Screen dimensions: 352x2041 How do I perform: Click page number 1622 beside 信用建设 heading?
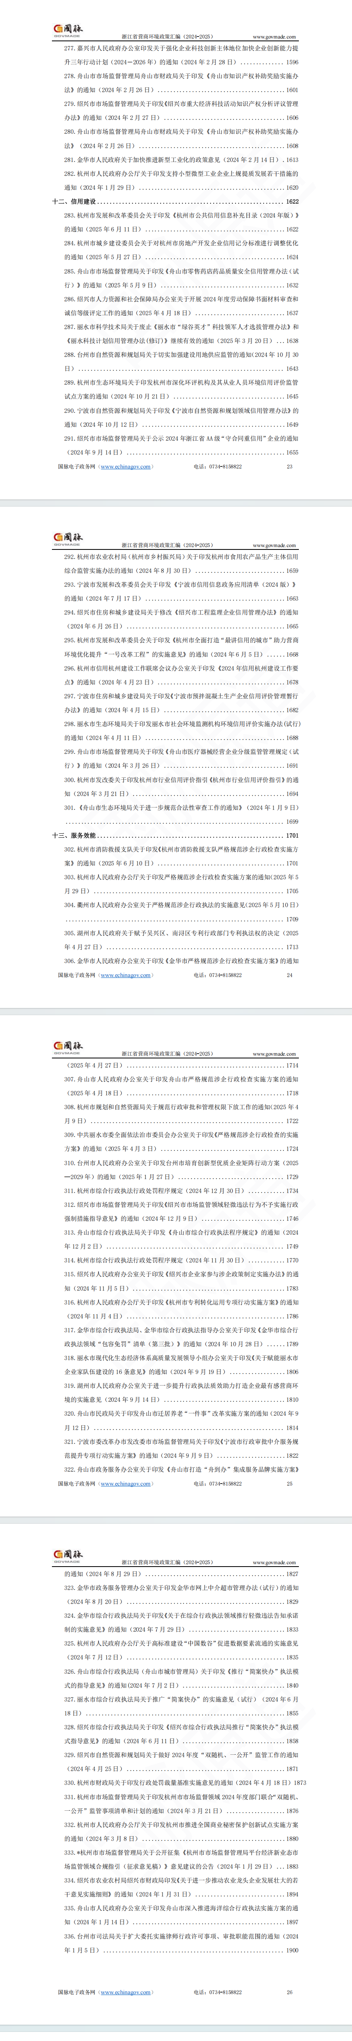[x=292, y=201]
